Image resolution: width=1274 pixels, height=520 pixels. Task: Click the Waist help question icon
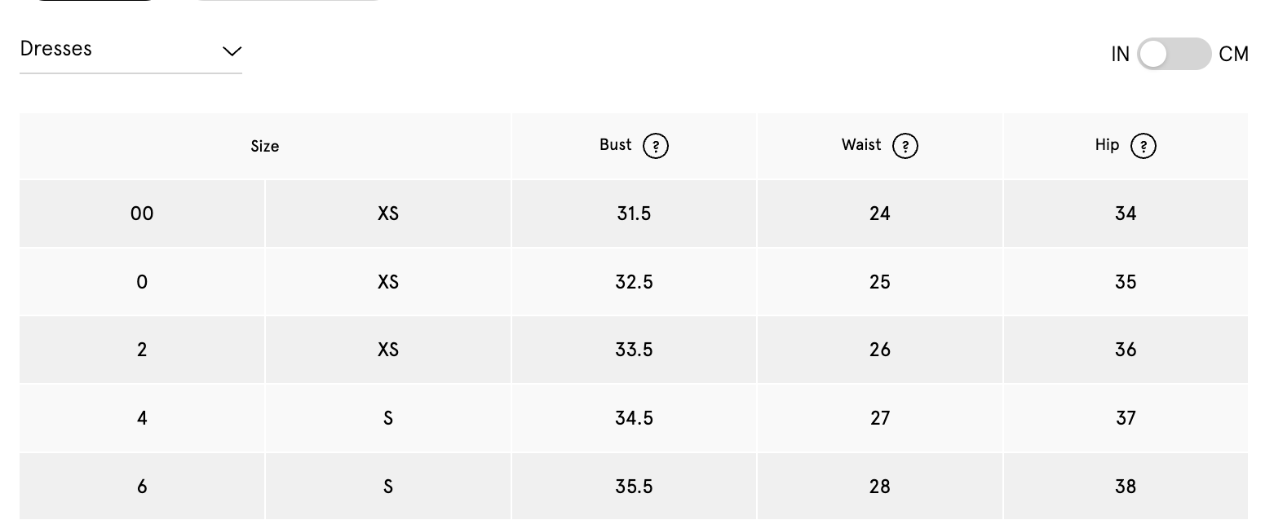coord(905,147)
